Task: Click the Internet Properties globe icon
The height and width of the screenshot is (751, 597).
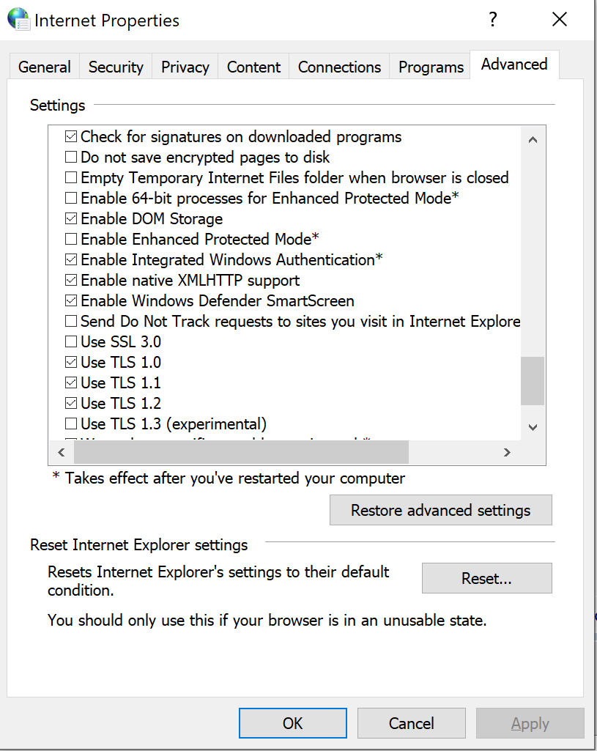Action: click(18, 20)
